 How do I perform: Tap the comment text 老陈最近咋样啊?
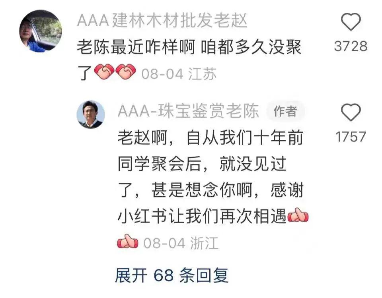point(136,47)
